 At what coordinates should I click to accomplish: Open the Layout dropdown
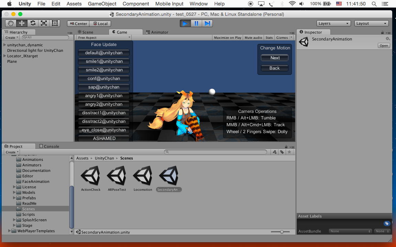pos(371,23)
